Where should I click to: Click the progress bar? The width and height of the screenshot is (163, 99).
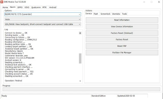81,89
